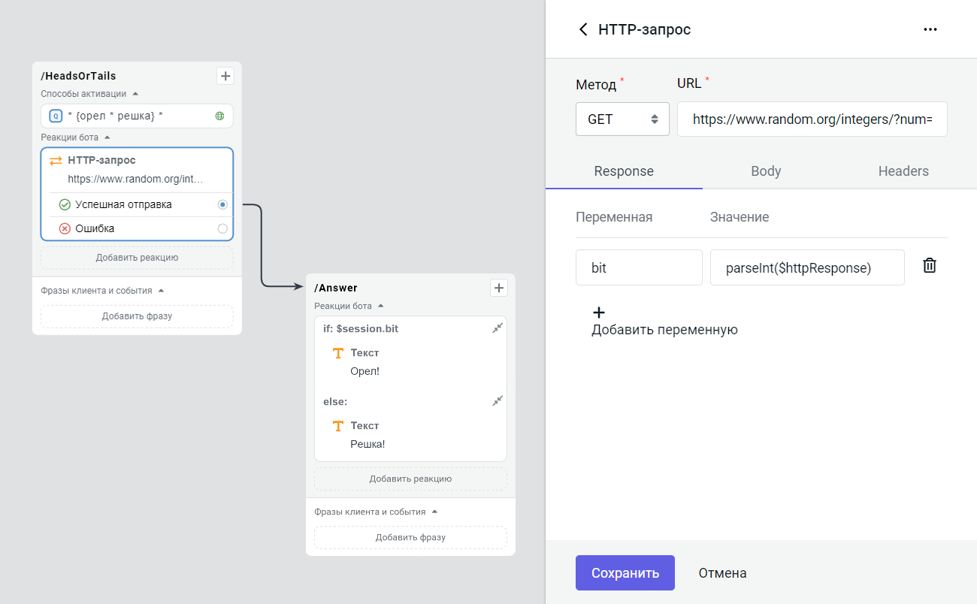The image size is (977, 604).
Task: Click the back arrow in HTTP-запрос panel
Action: pos(583,29)
